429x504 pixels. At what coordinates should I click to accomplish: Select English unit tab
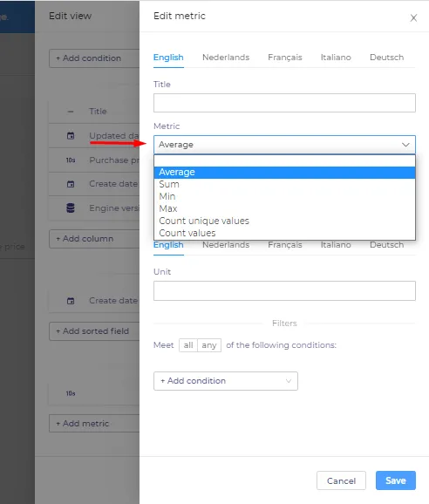[x=168, y=245]
